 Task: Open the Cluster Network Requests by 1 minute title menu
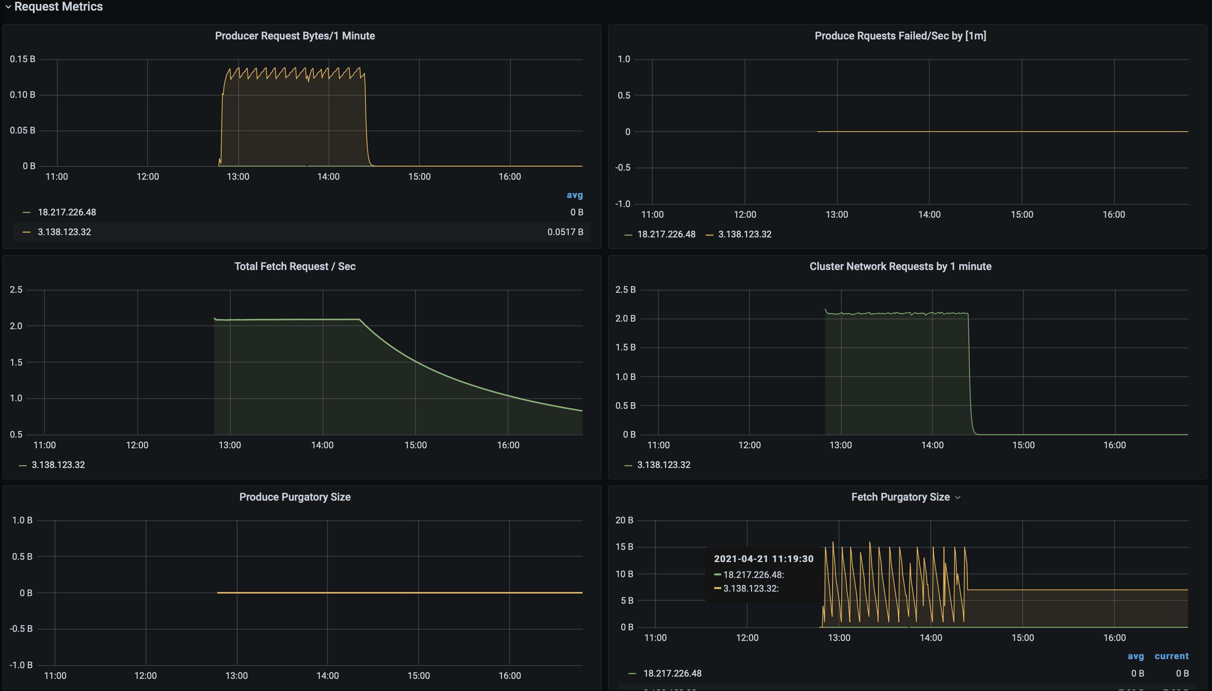click(x=900, y=266)
